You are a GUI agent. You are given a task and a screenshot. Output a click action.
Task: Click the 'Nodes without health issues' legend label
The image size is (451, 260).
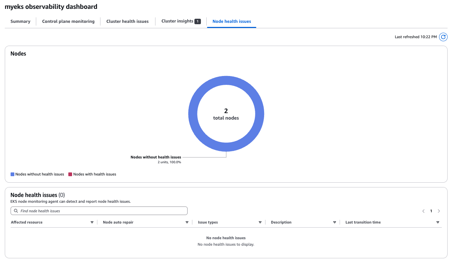click(40, 174)
